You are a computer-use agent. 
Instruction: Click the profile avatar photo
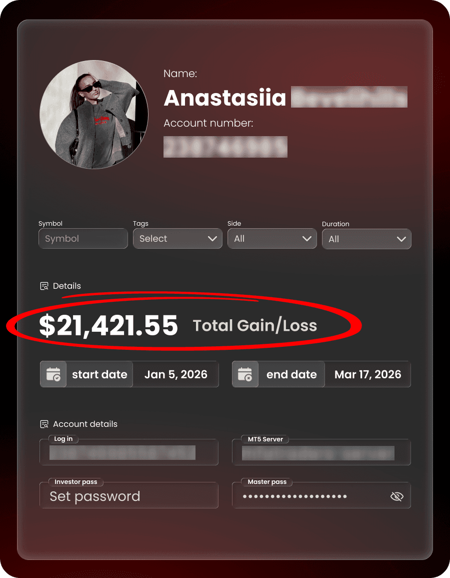pos(94,115)
